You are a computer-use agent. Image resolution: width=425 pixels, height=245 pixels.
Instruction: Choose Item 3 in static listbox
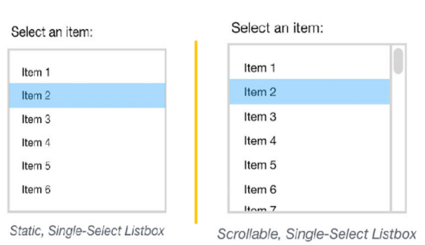[87, 119]
